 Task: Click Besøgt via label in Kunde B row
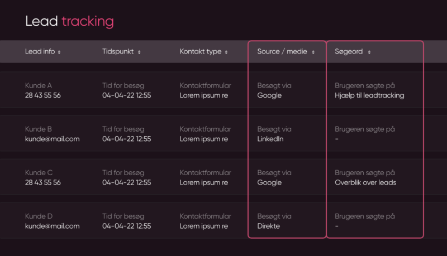(274, 129)
